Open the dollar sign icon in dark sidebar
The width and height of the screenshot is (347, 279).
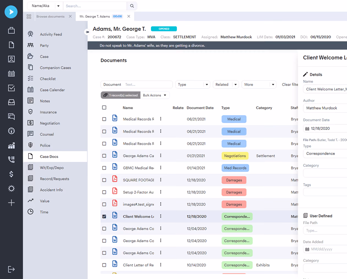click(x=11, y=174)
